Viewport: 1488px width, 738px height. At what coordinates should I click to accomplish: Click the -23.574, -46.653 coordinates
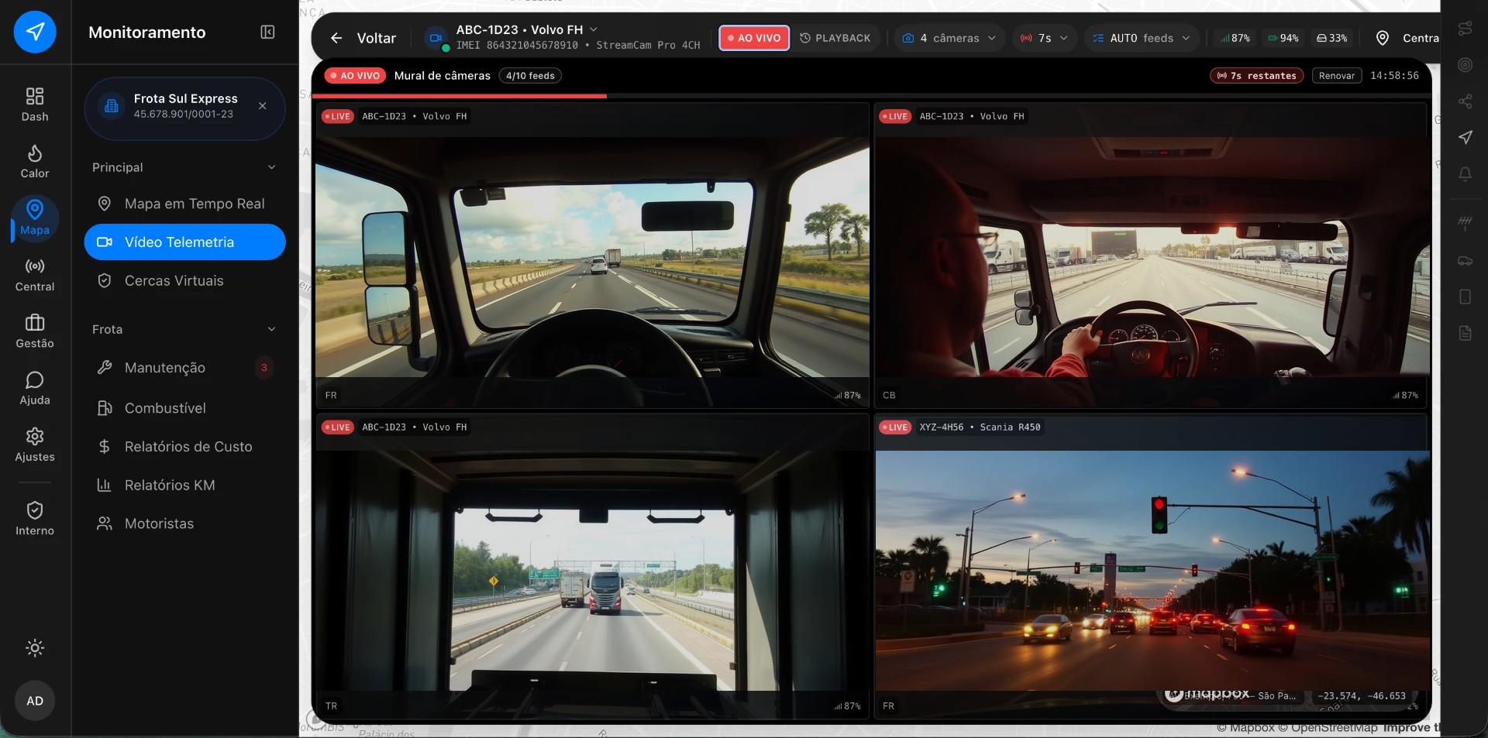click(1362, 696)
